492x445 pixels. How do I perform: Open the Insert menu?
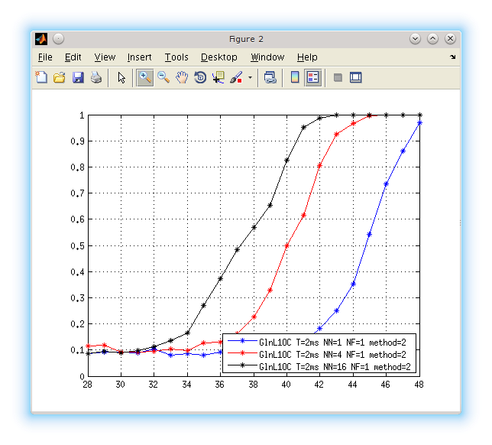(x=139, y=57)
